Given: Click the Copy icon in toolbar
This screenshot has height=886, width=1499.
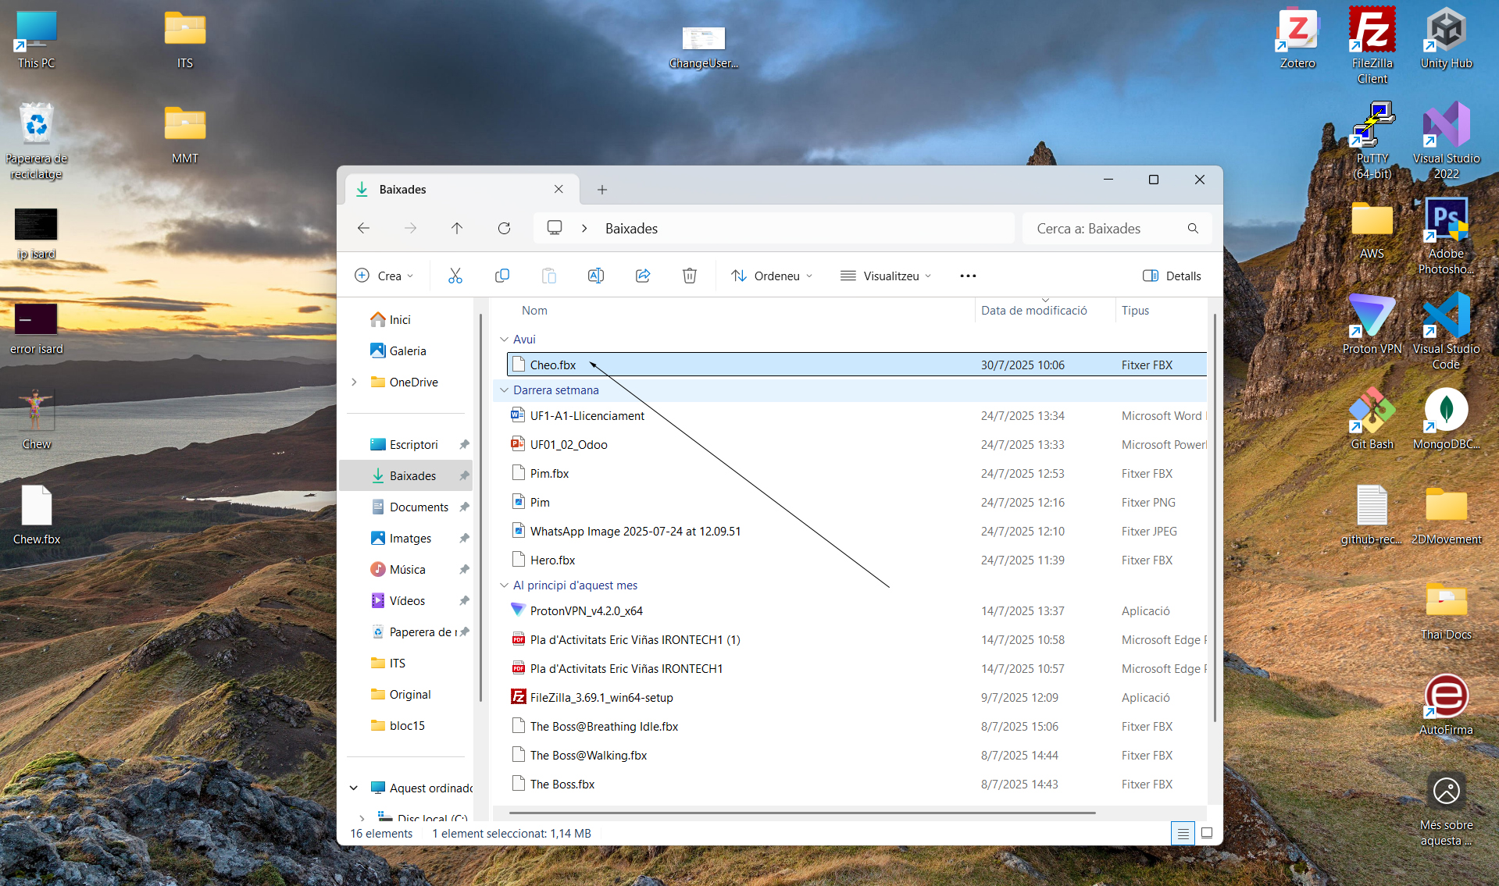Looking at the screenshot, I should 502,276.
